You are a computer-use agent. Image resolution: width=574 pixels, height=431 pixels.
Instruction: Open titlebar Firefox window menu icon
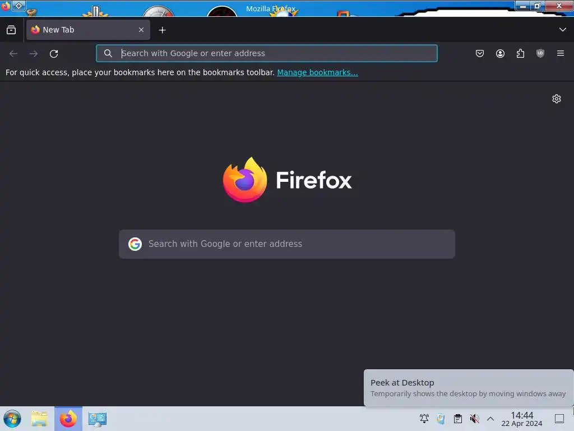[6, 6]
